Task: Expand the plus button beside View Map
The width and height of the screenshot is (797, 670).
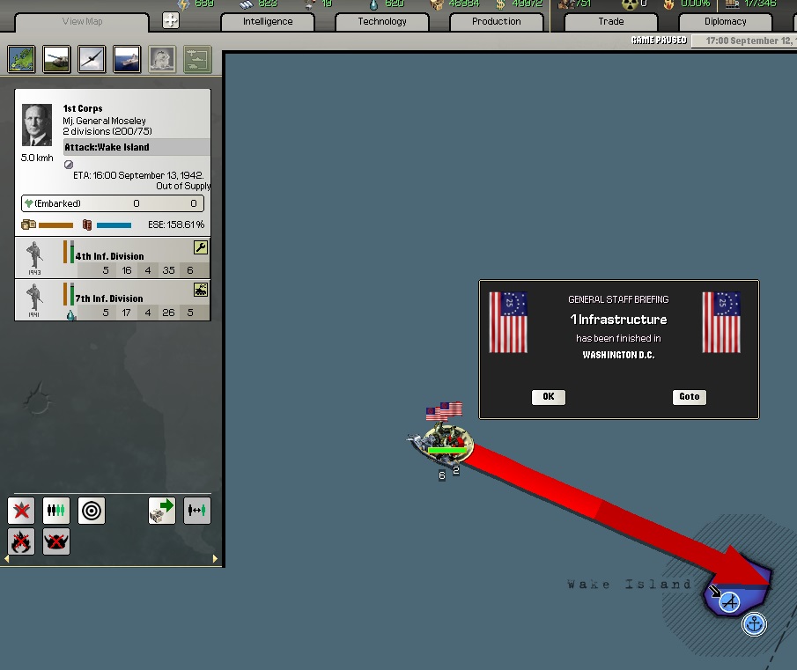Action: [171, 20]
